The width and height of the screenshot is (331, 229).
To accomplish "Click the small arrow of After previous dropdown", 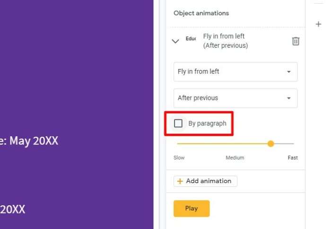I will (289, 98).
